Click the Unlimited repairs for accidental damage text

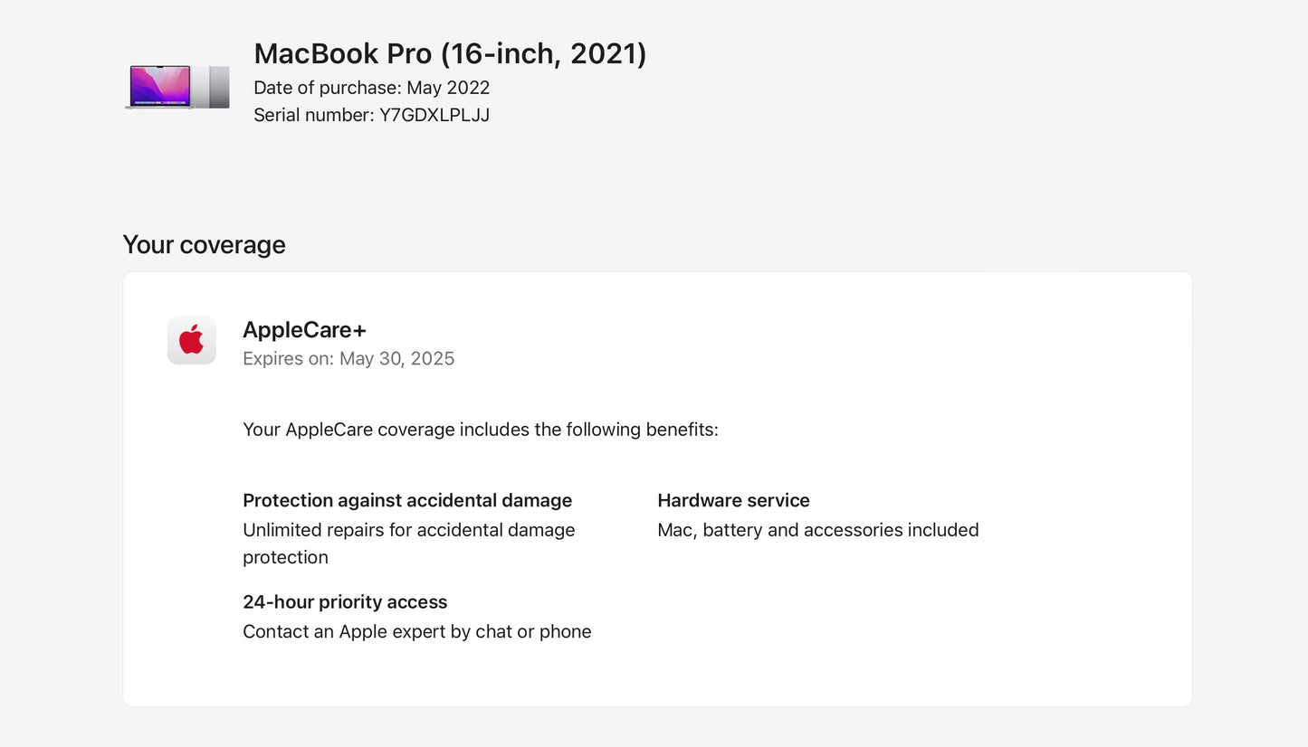[x=408, y=530]
